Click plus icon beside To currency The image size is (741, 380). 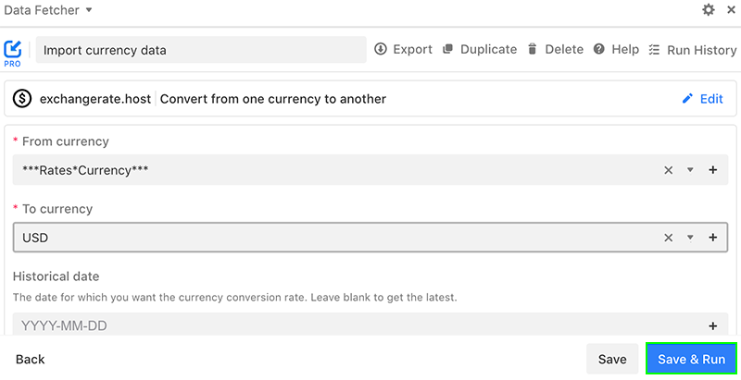[712, 238]
